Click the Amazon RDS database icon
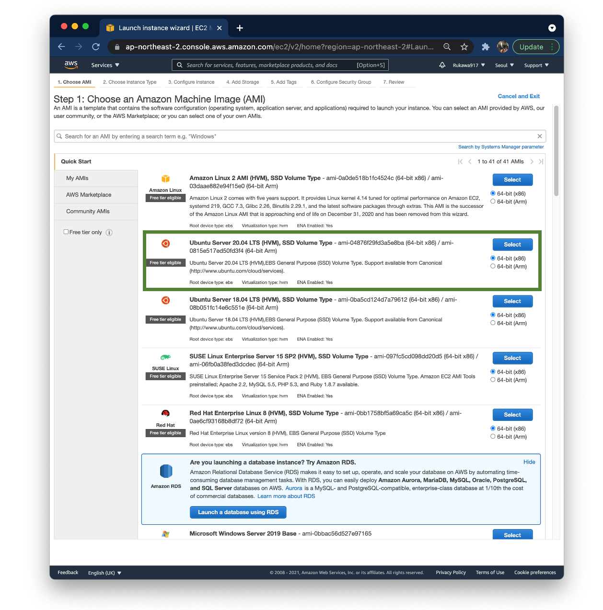Screen dimensions: 603x610 coord(166,471)
